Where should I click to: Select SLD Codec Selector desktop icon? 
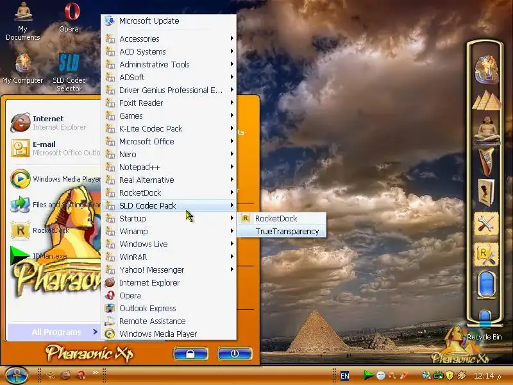point(69,73)
